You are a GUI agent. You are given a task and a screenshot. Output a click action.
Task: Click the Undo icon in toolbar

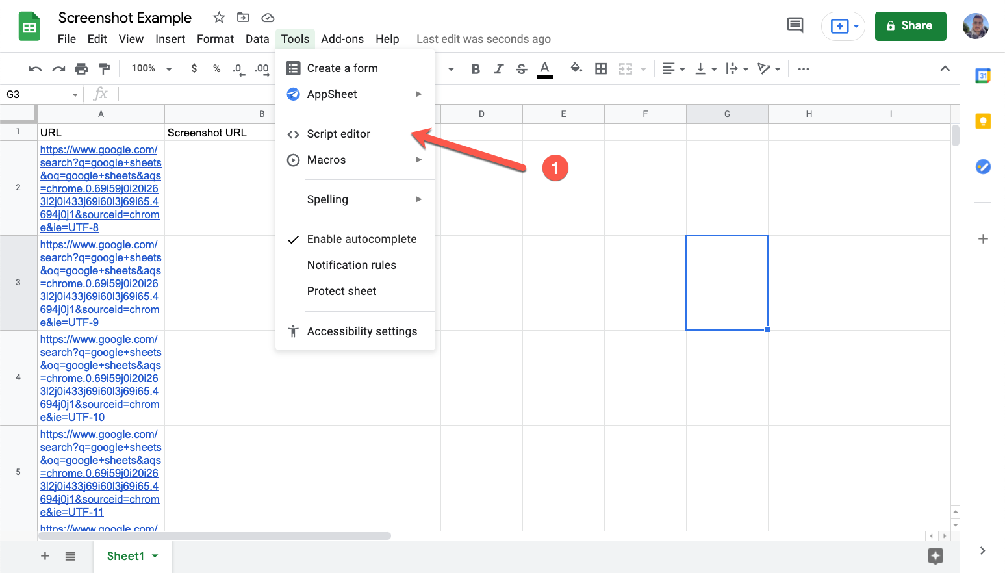pyautogui.click(x=36, y=69)
